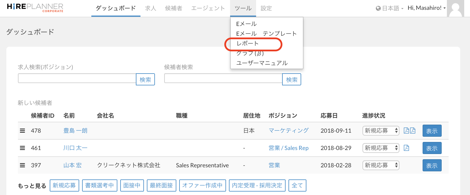Filter by 書類選考中 status button
Viewport: 470px width, 195px height.
pyautogui.click(x=99, y=185)
